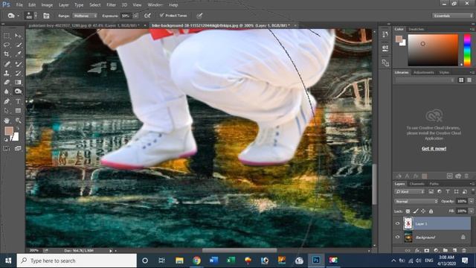Select the Eyedropper tool
Image resolution: width=476 pixels, height=268 pixels.
18,54
